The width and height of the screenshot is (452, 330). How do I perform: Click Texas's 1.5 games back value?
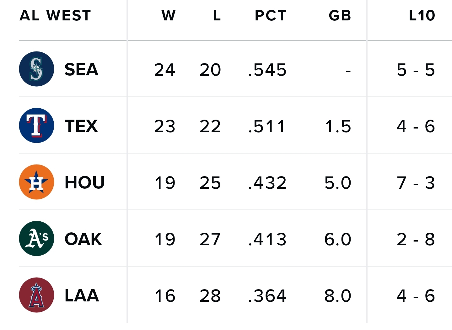click(x=338, y=126)
